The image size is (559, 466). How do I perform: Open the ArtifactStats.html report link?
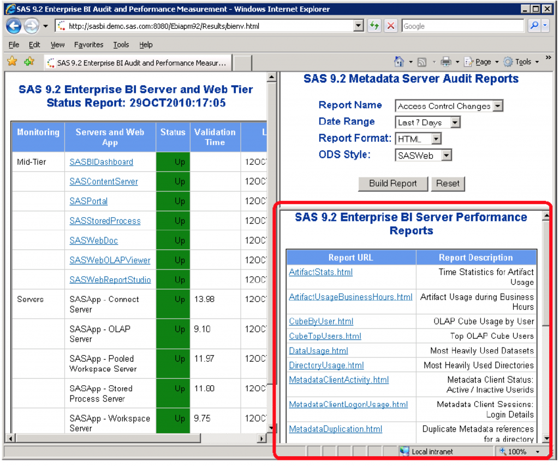[x=320, y=272]
